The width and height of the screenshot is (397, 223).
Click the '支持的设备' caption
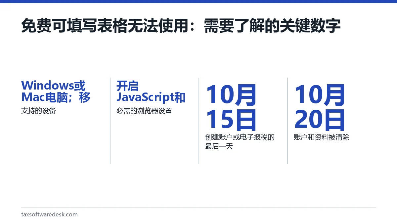38,111
